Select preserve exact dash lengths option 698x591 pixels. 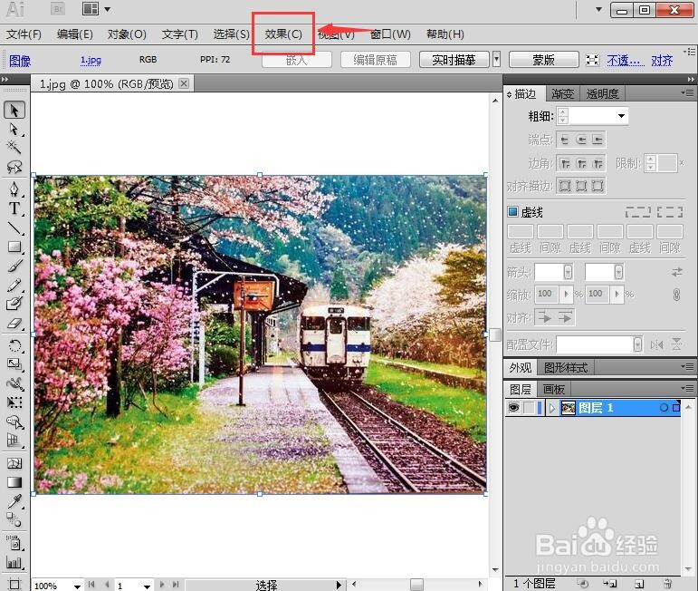pos(638,212)
